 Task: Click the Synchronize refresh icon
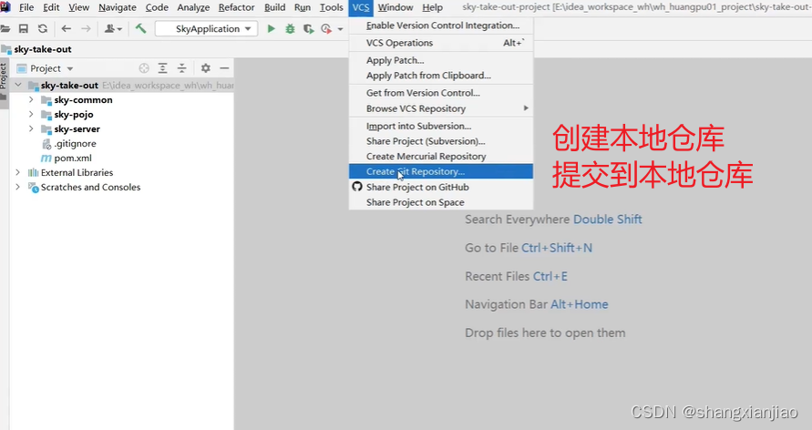[x=43, y=28]
